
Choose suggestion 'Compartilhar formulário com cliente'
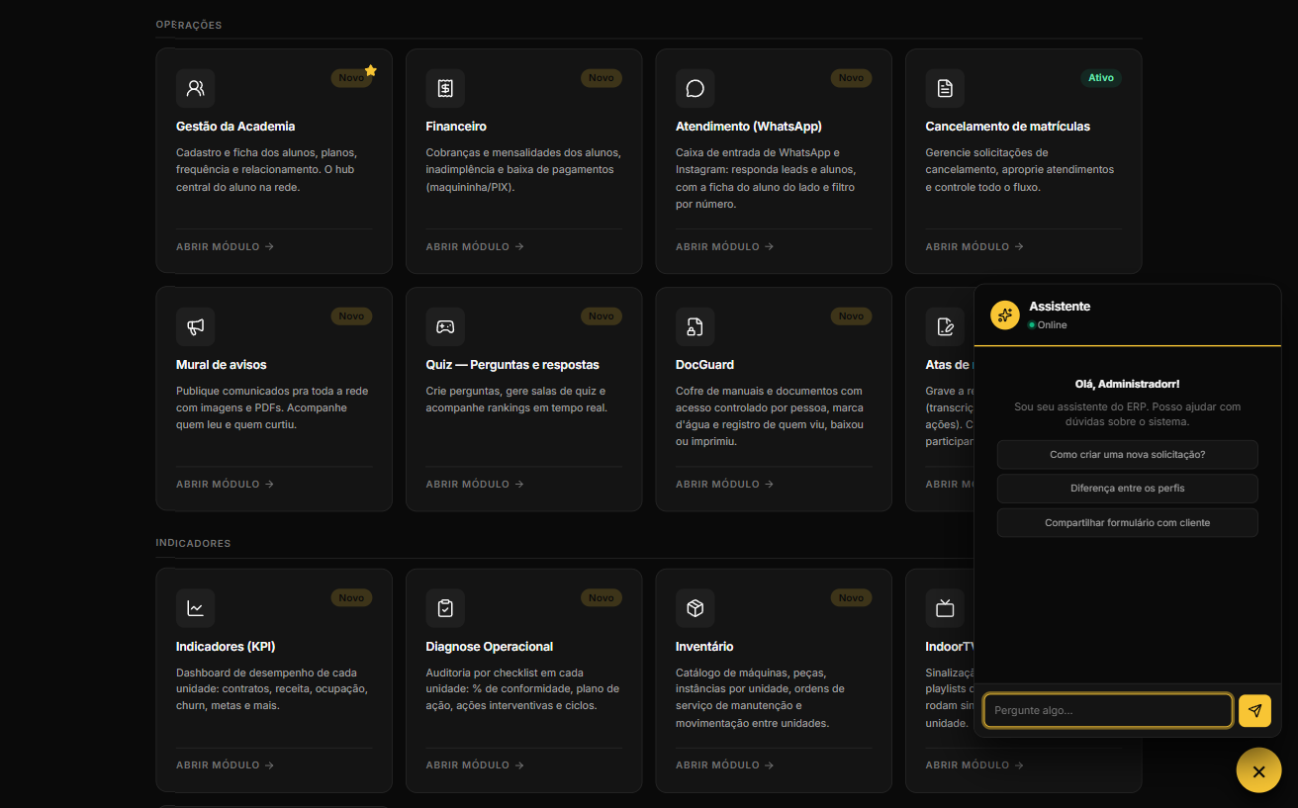click(x=1127, y=522)
